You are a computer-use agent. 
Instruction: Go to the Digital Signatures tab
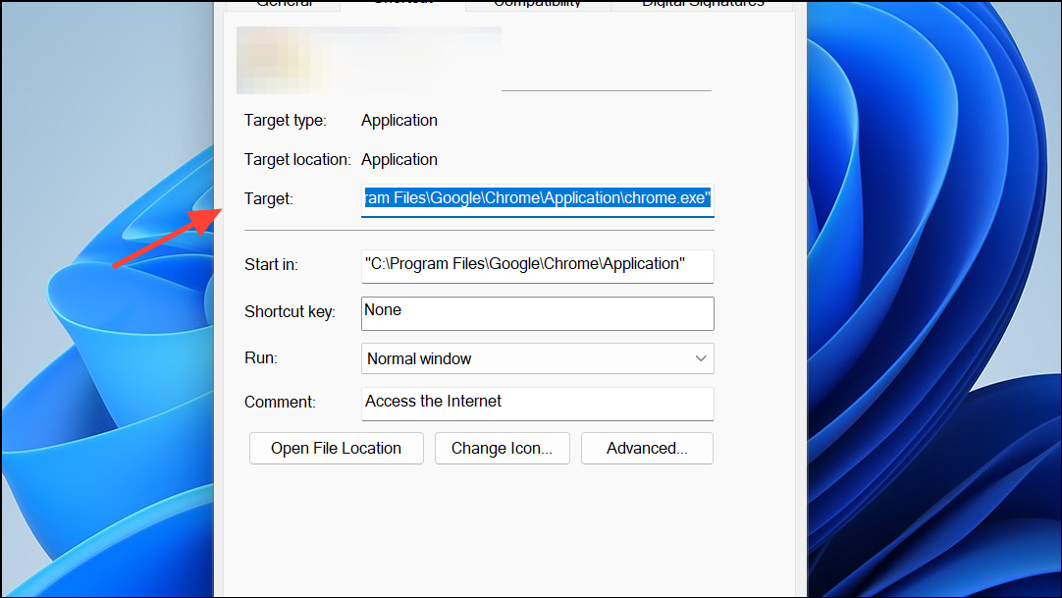703,4
